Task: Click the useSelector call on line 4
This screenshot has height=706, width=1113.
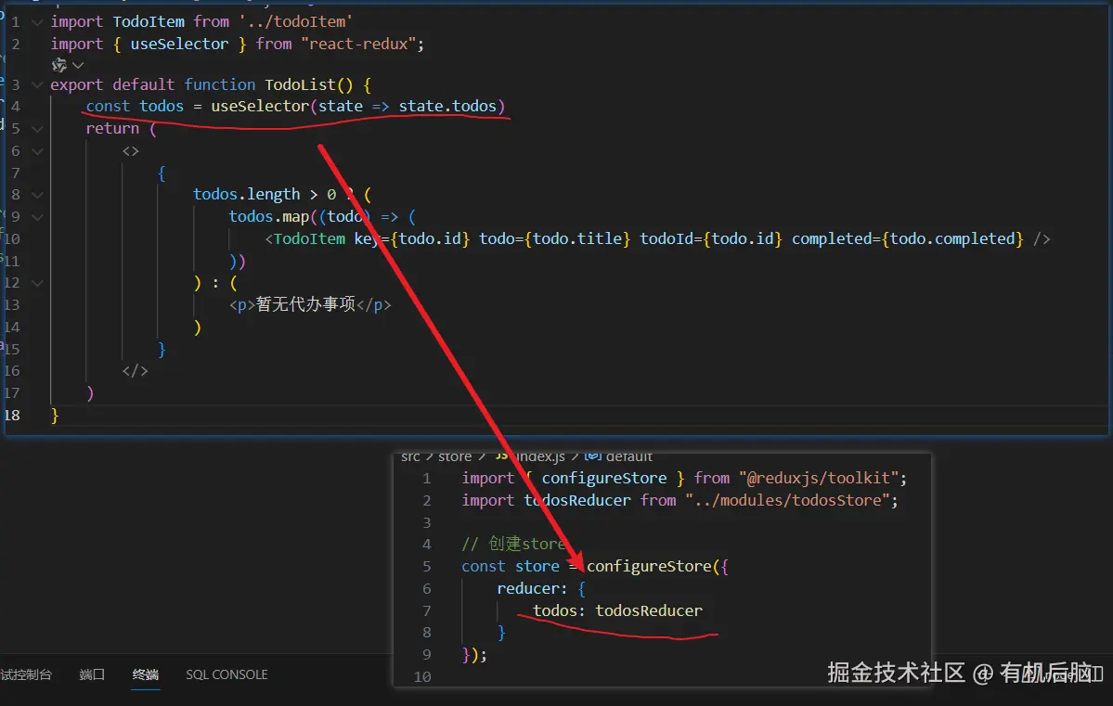Action: (x=260, y=107)
